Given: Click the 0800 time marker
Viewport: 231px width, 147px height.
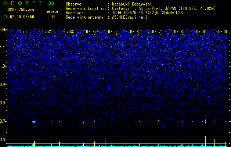Looking at the screenshot, I should pyautogui.click(x=223, y=32).
